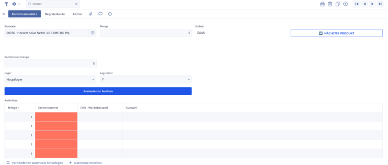
Task: Open the comments speech bubble icon
Action: [100, 14]
